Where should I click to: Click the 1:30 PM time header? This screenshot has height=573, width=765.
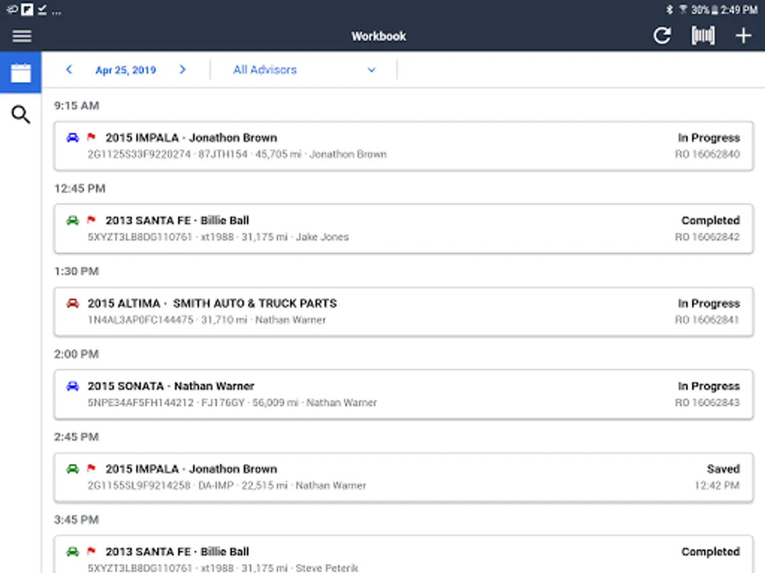click(x=76, y=271)
